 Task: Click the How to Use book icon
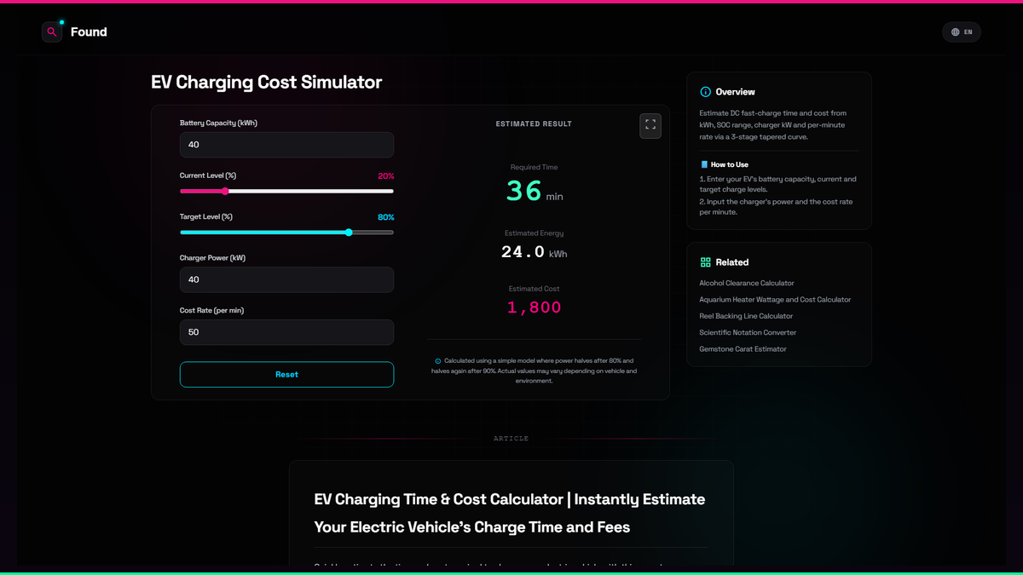704,164
